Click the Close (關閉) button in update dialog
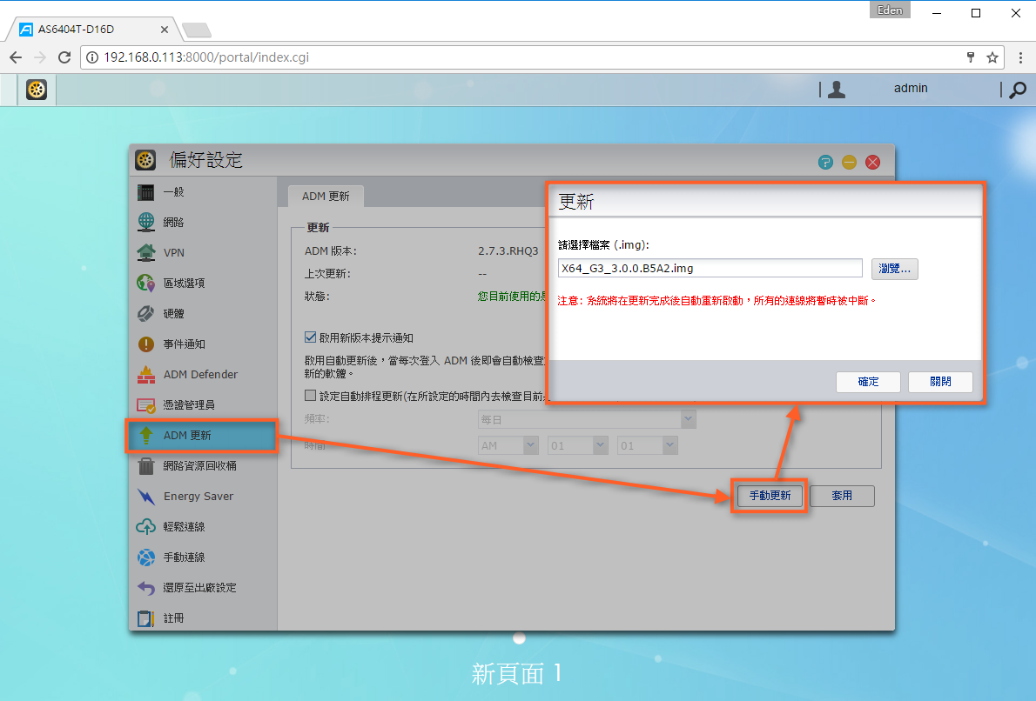Screen dimensions: 1036x701 940,382
